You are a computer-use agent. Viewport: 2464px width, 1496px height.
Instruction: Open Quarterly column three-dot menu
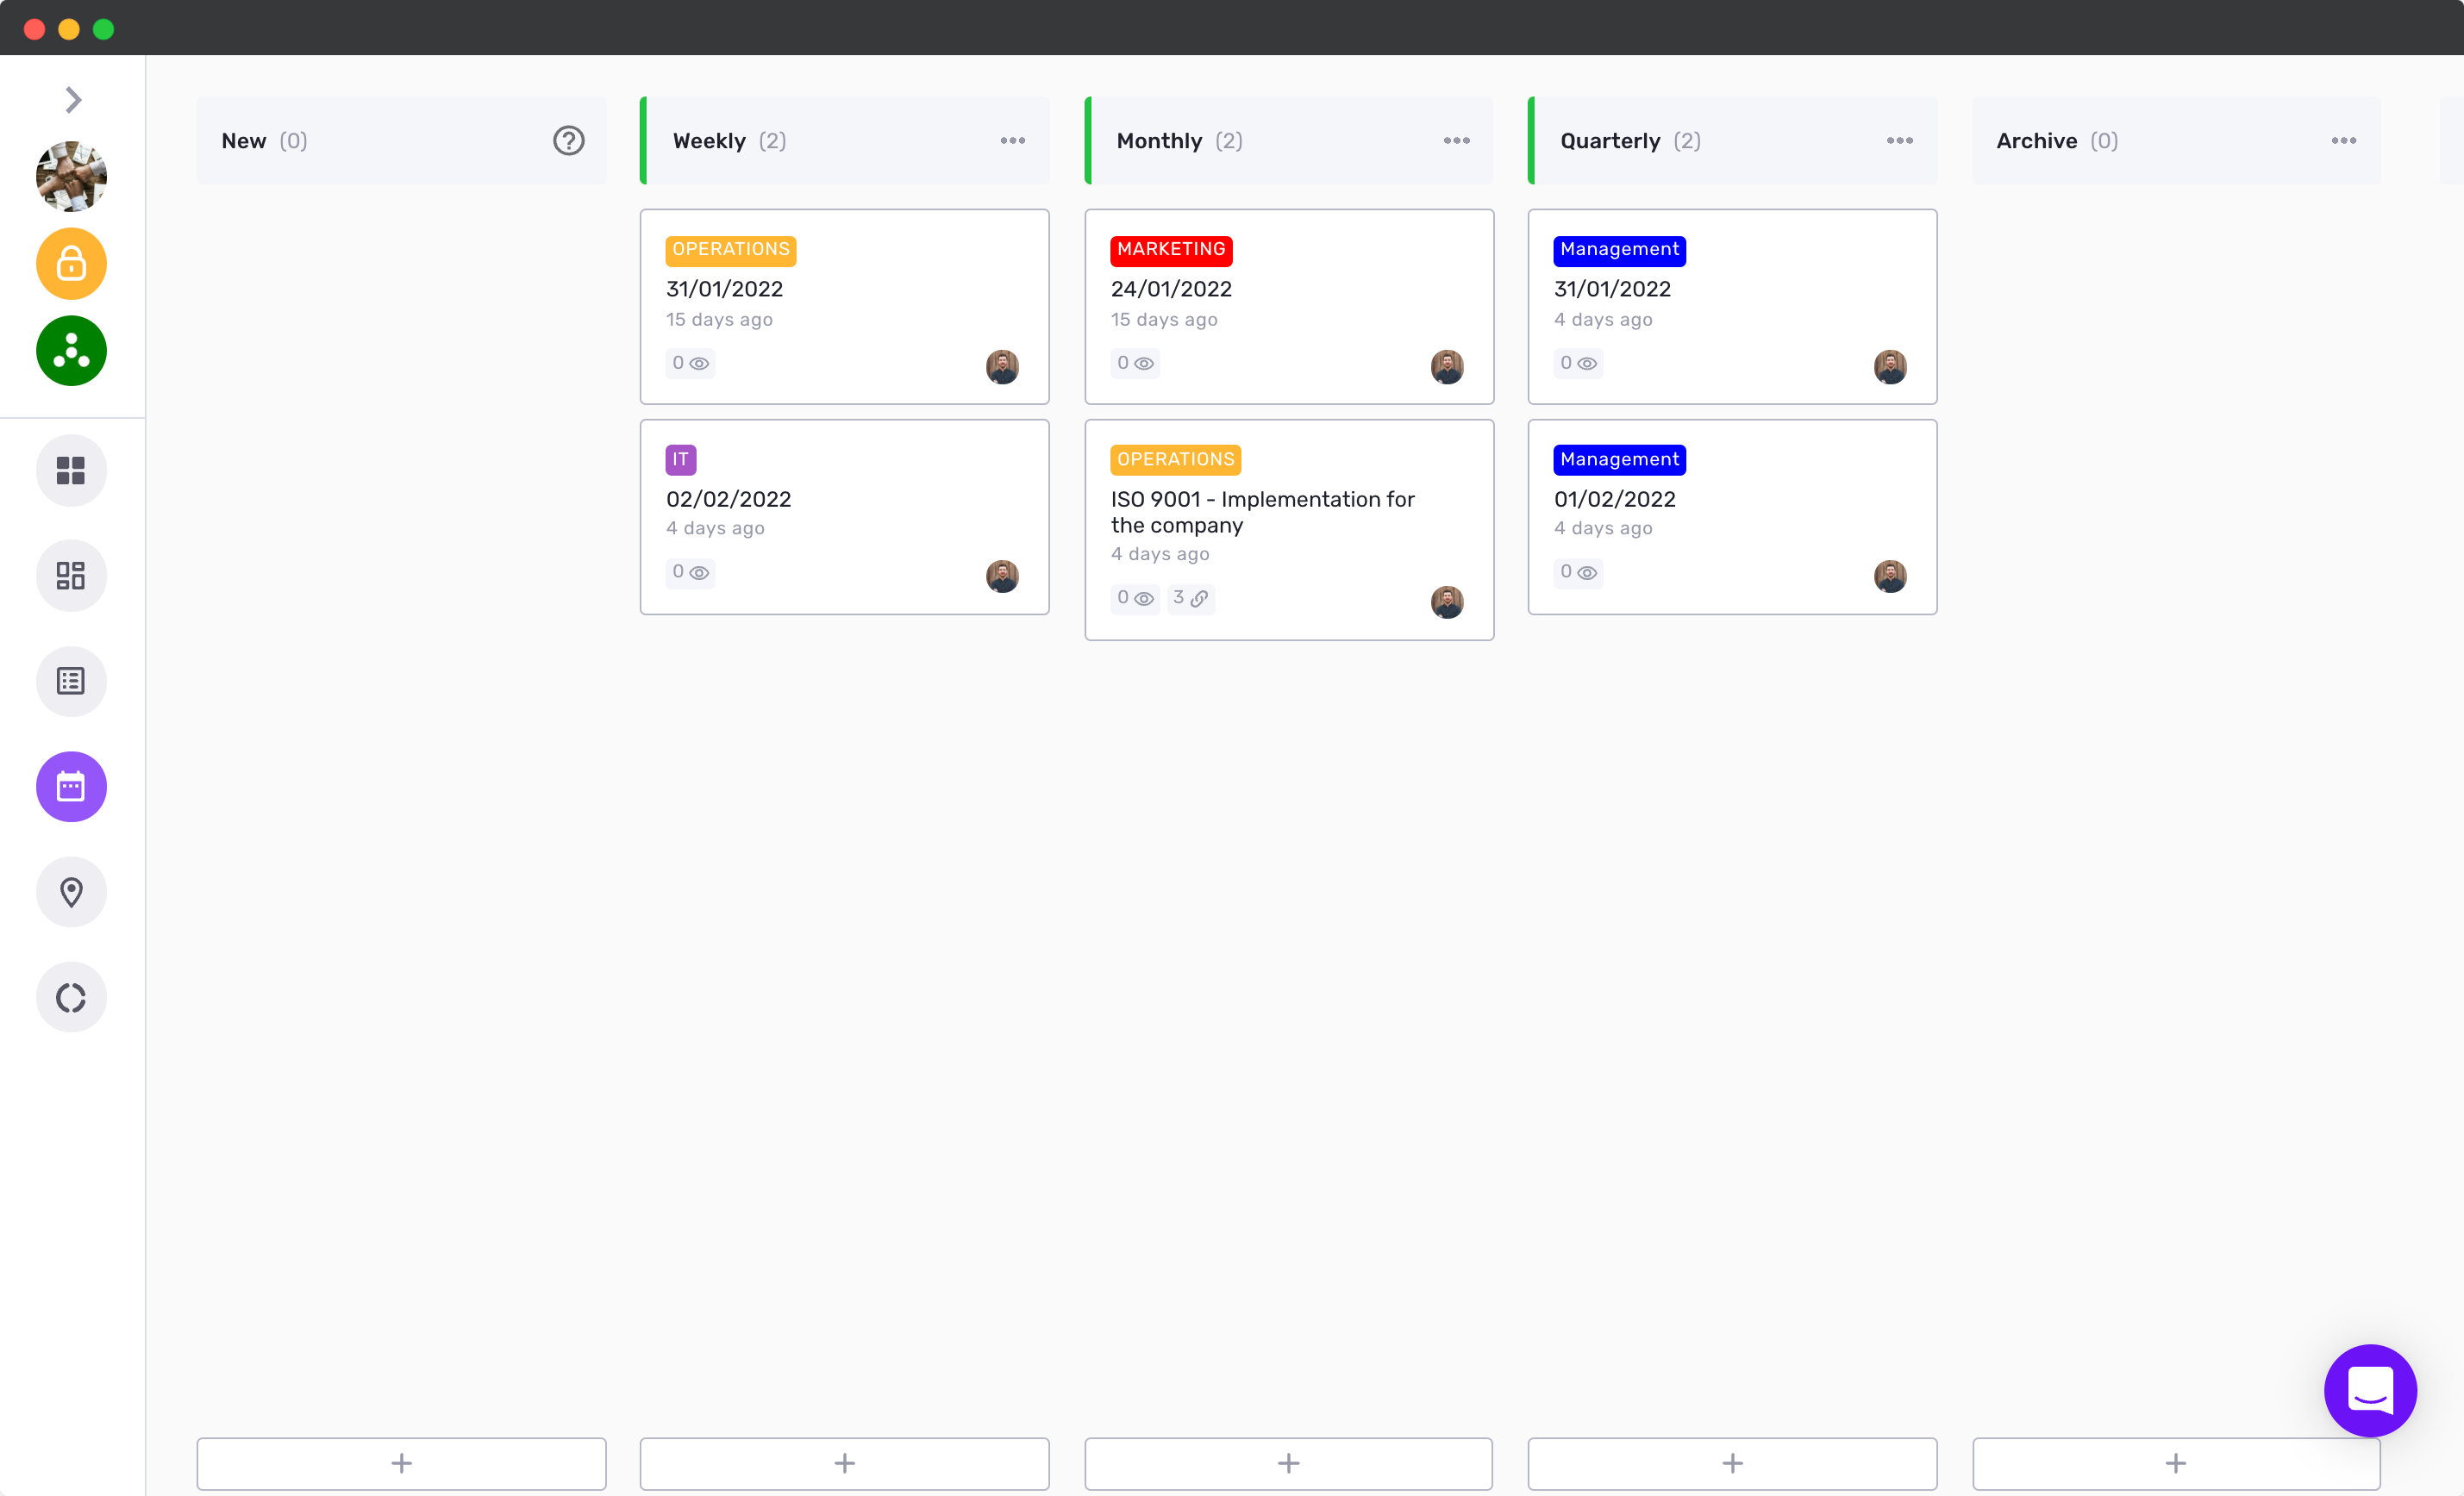(x=1899, y=141)
